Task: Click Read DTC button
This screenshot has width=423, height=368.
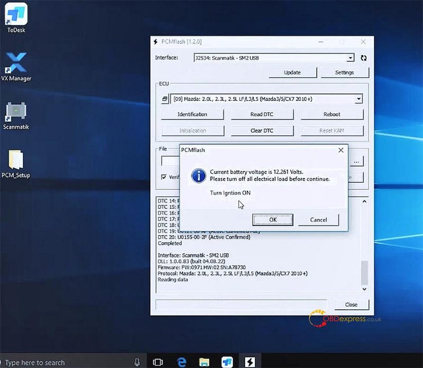Action: click(262, 114)
